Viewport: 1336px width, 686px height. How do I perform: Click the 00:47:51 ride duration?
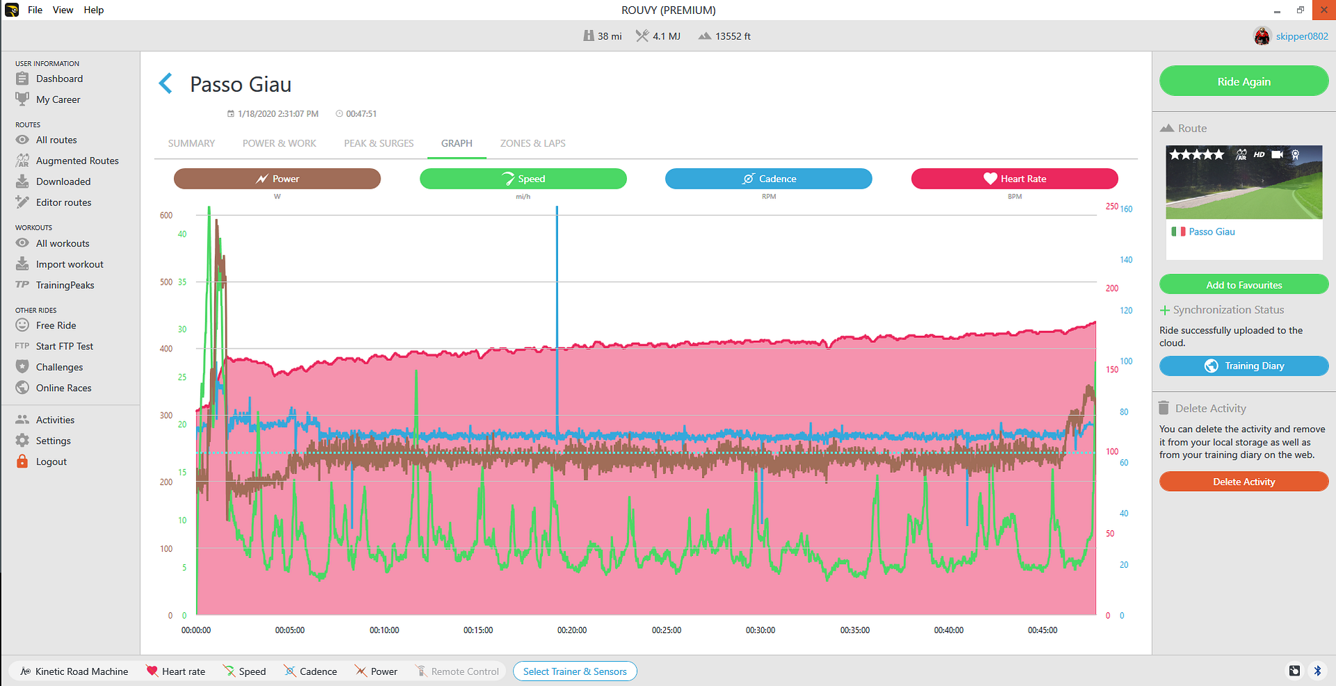[x=356, y=113]
